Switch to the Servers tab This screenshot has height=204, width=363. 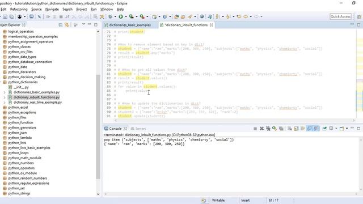(138, 129)
